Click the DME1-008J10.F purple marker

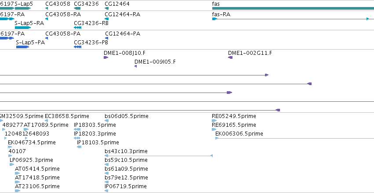click(x=106, y=57)
